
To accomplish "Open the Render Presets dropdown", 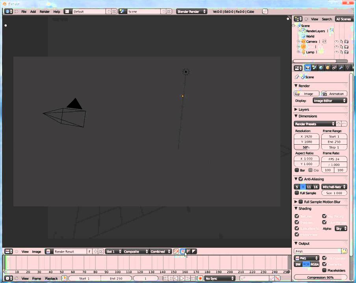I will click(x=314, y=124).
